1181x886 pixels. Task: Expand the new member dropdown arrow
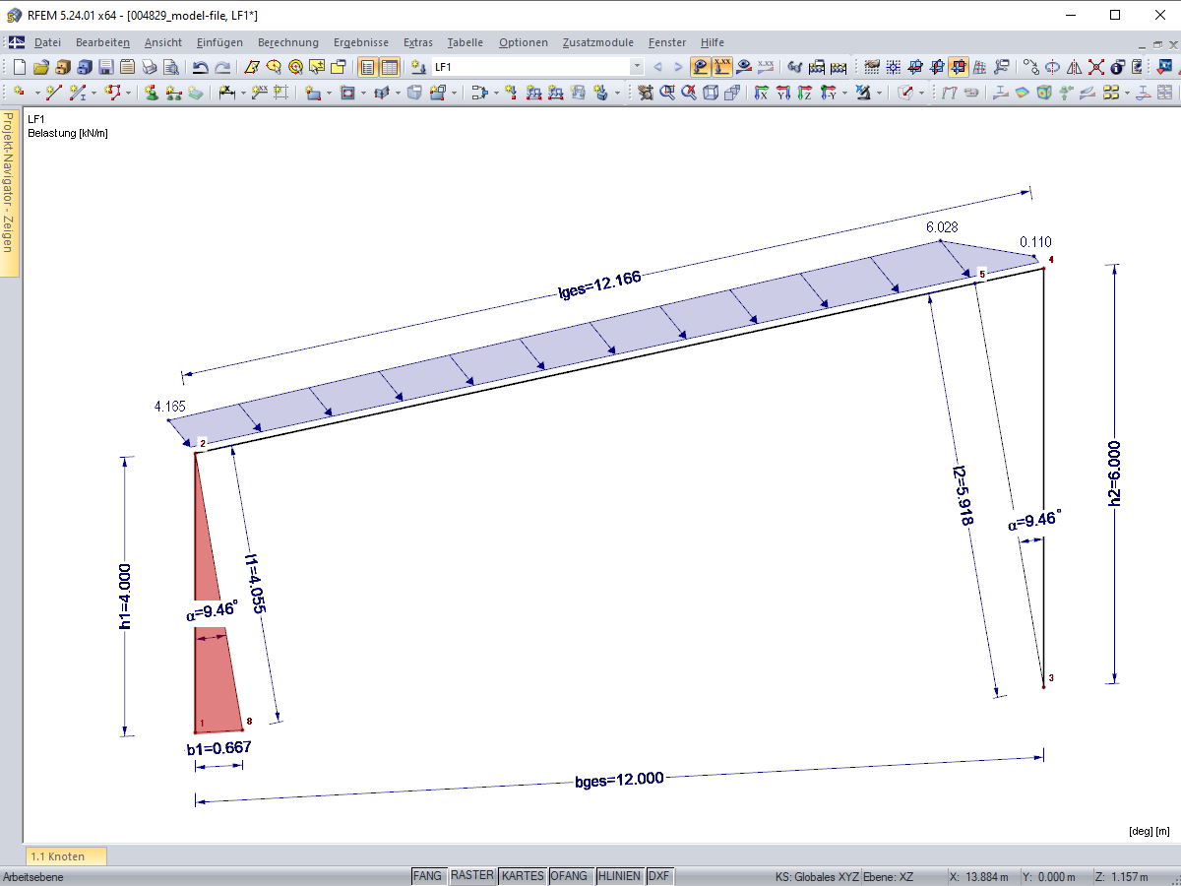point(93,93)
